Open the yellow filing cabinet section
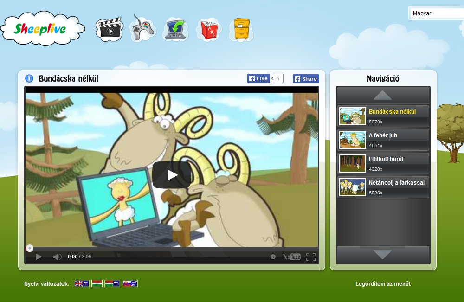 (241, 29)
